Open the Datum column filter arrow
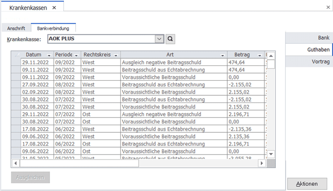 (49, 55)
